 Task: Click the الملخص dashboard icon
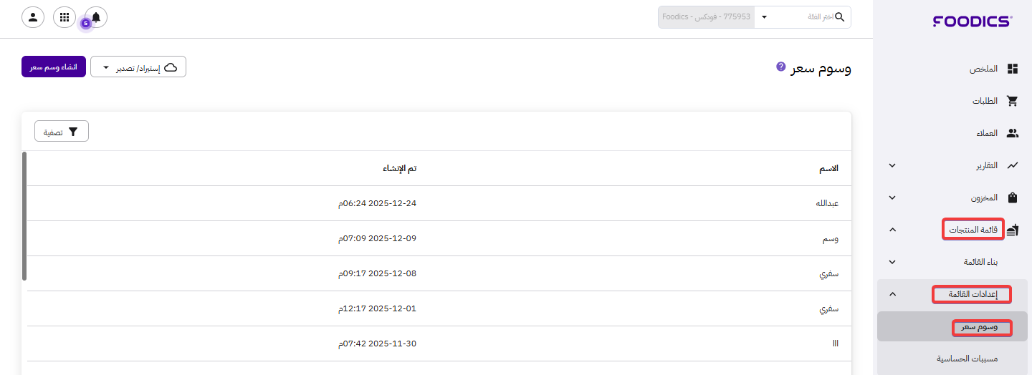pyautogui.click(x=1013, y=69)
